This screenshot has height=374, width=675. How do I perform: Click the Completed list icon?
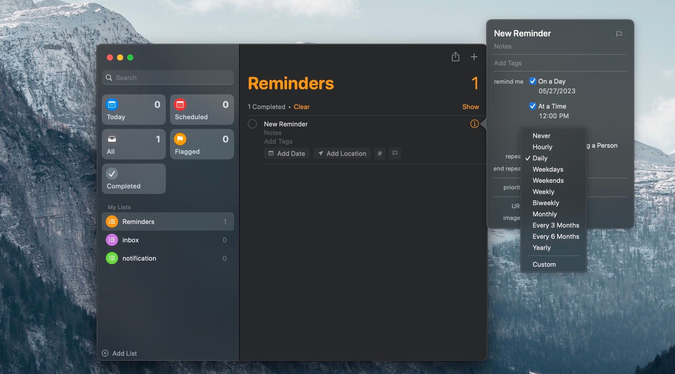pyautogui.click(x=112, y=174)
